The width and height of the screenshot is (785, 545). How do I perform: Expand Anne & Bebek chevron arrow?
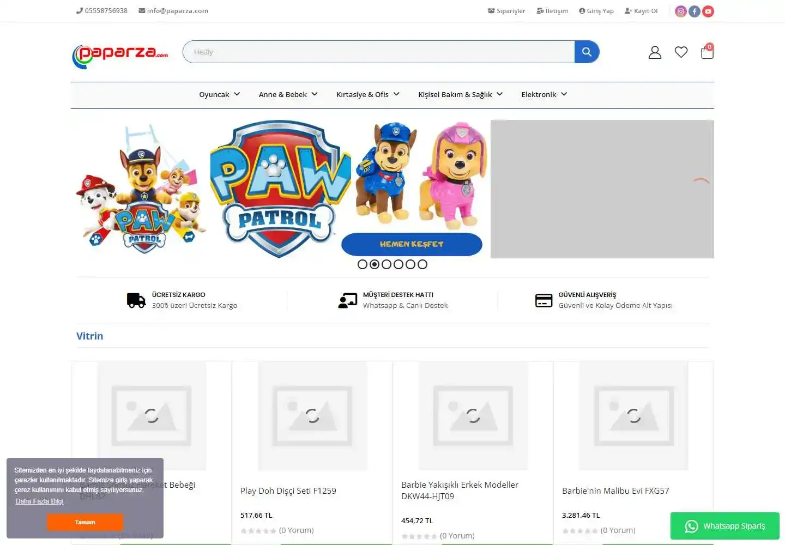[315, 94]
